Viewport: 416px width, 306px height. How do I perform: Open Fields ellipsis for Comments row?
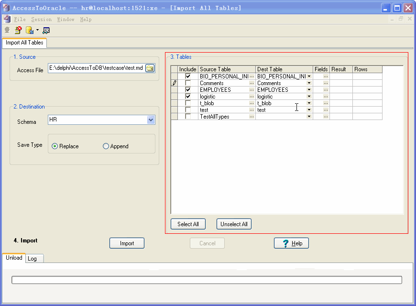click(x=326, y=83)
